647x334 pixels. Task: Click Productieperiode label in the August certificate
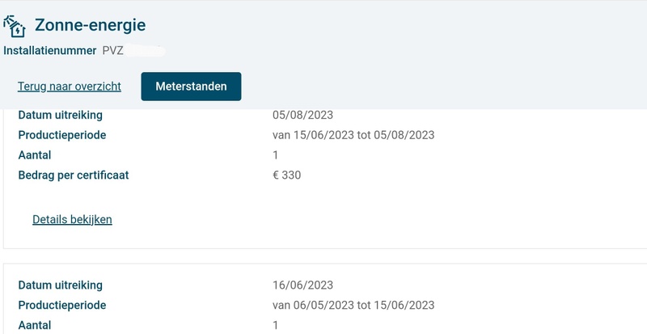click(x=62, y=135)
